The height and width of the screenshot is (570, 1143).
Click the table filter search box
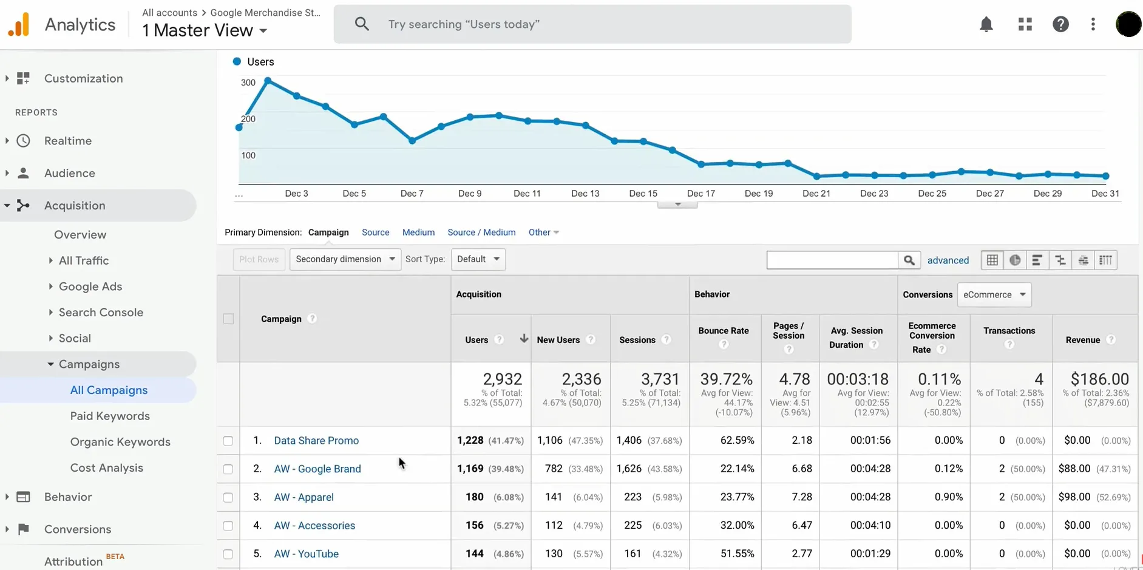(832, 260)
